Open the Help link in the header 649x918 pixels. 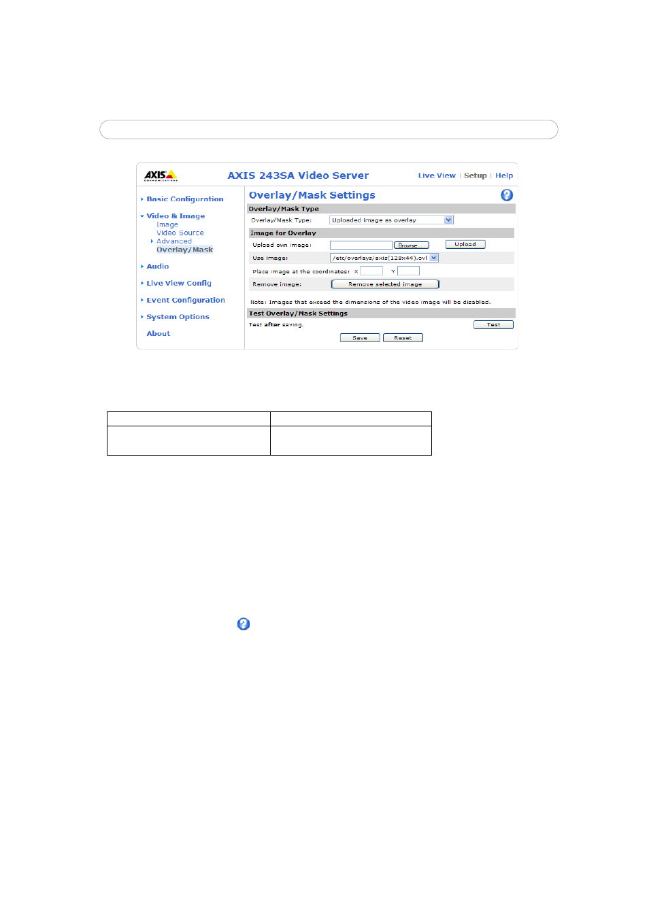coord(504,175)
